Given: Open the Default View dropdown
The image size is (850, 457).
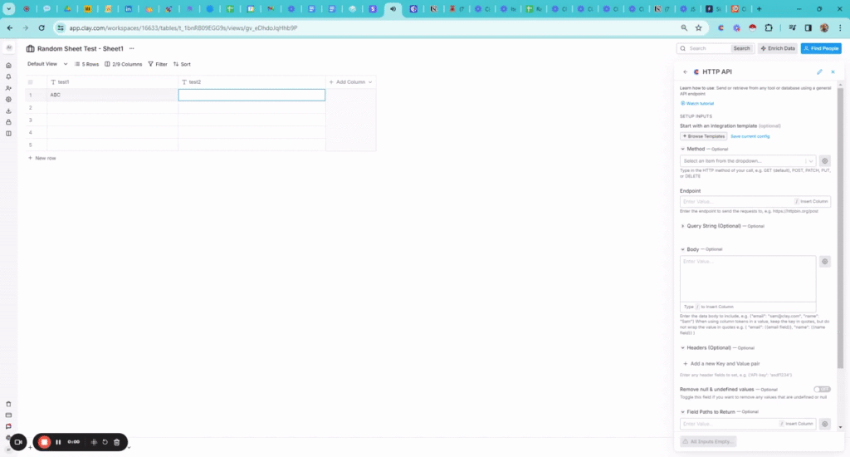Looking at the screenshot, I should point(47,64).
